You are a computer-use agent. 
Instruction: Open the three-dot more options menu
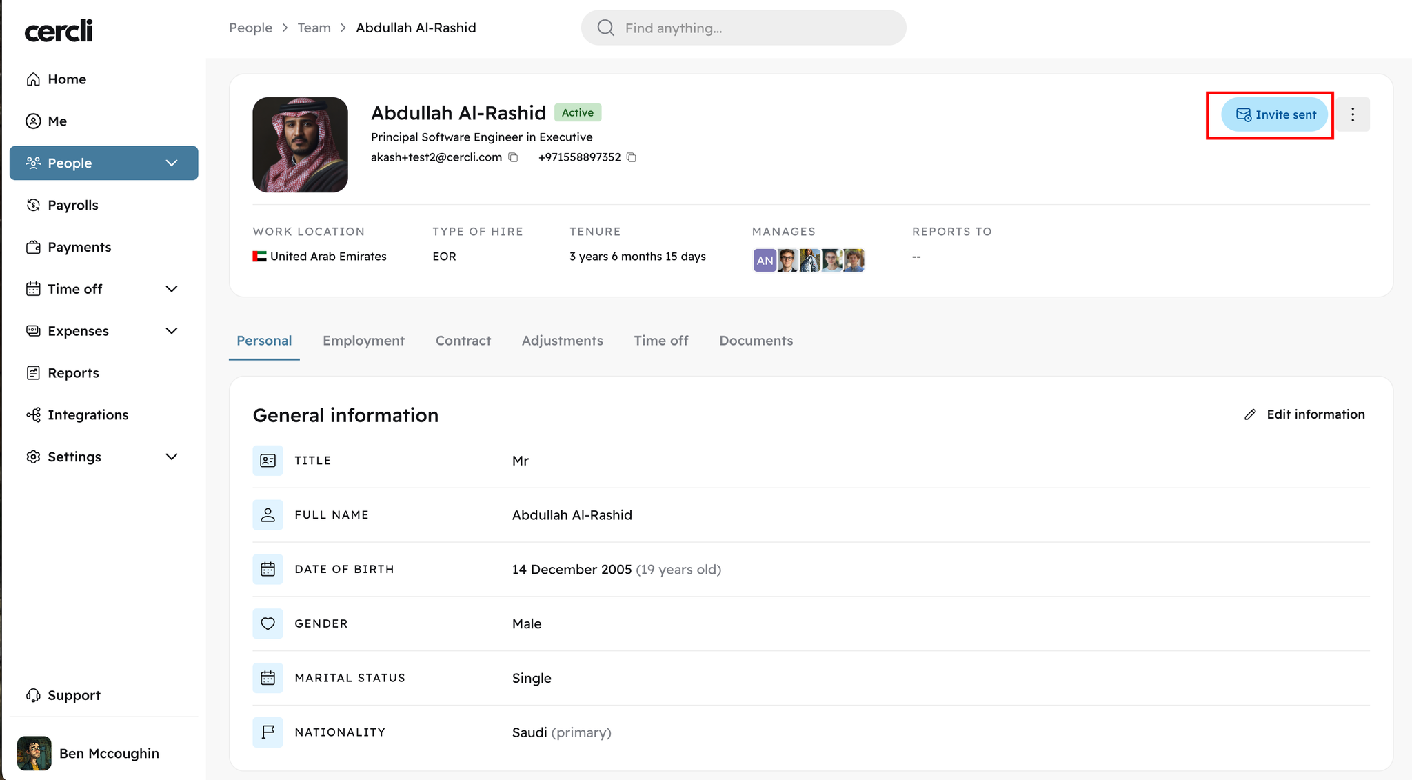1353,114
